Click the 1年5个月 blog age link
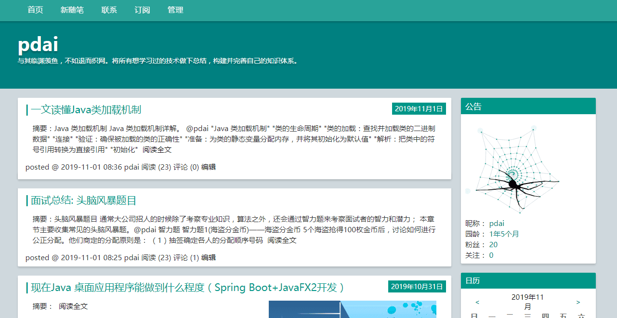The height and width of the screenshot is (318, 617). point(504,234)
